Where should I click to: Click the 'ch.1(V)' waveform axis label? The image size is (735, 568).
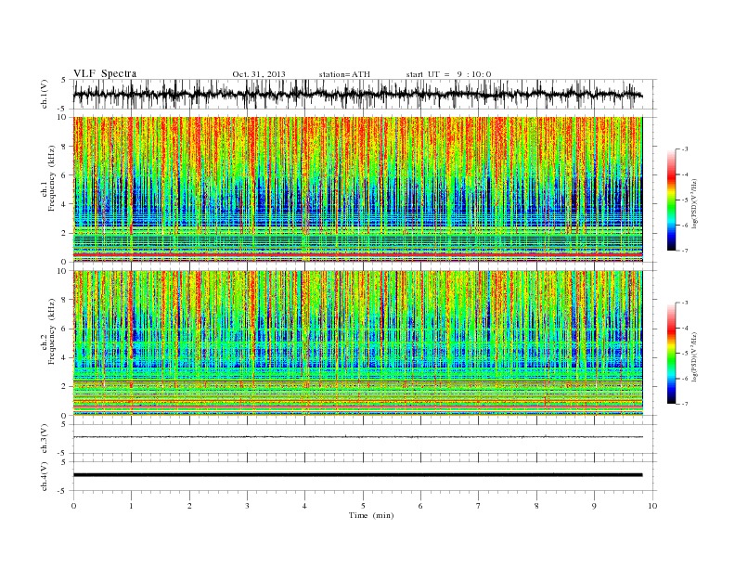(x=45, y=94)
